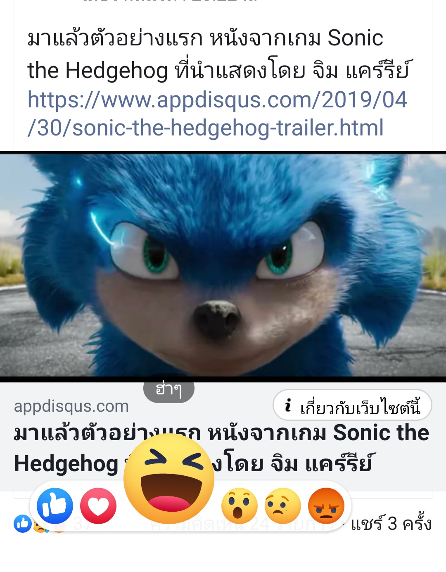Select the enlarged laughing Haha reaction
This screenshot has height=572, width=446.
click(169, 479)
